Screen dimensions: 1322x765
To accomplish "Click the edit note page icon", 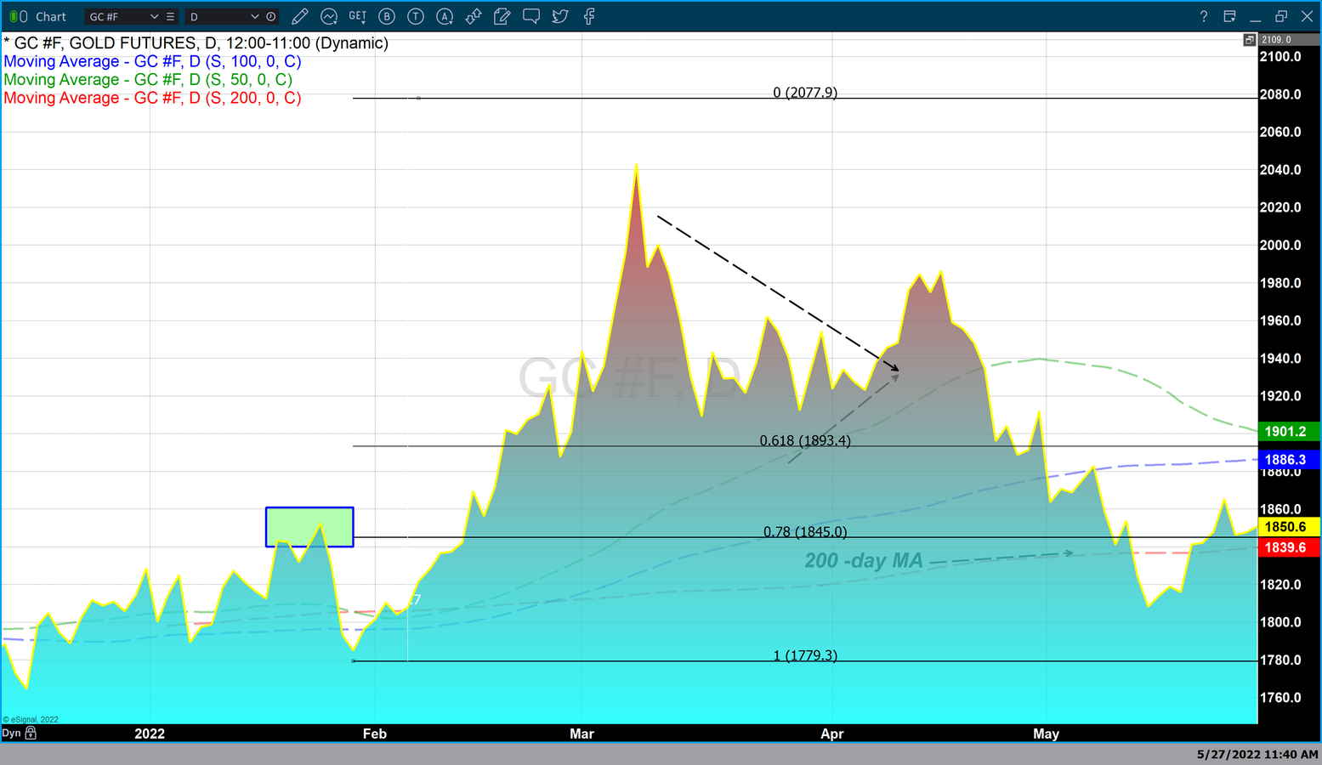I will [x=502, y=16].
